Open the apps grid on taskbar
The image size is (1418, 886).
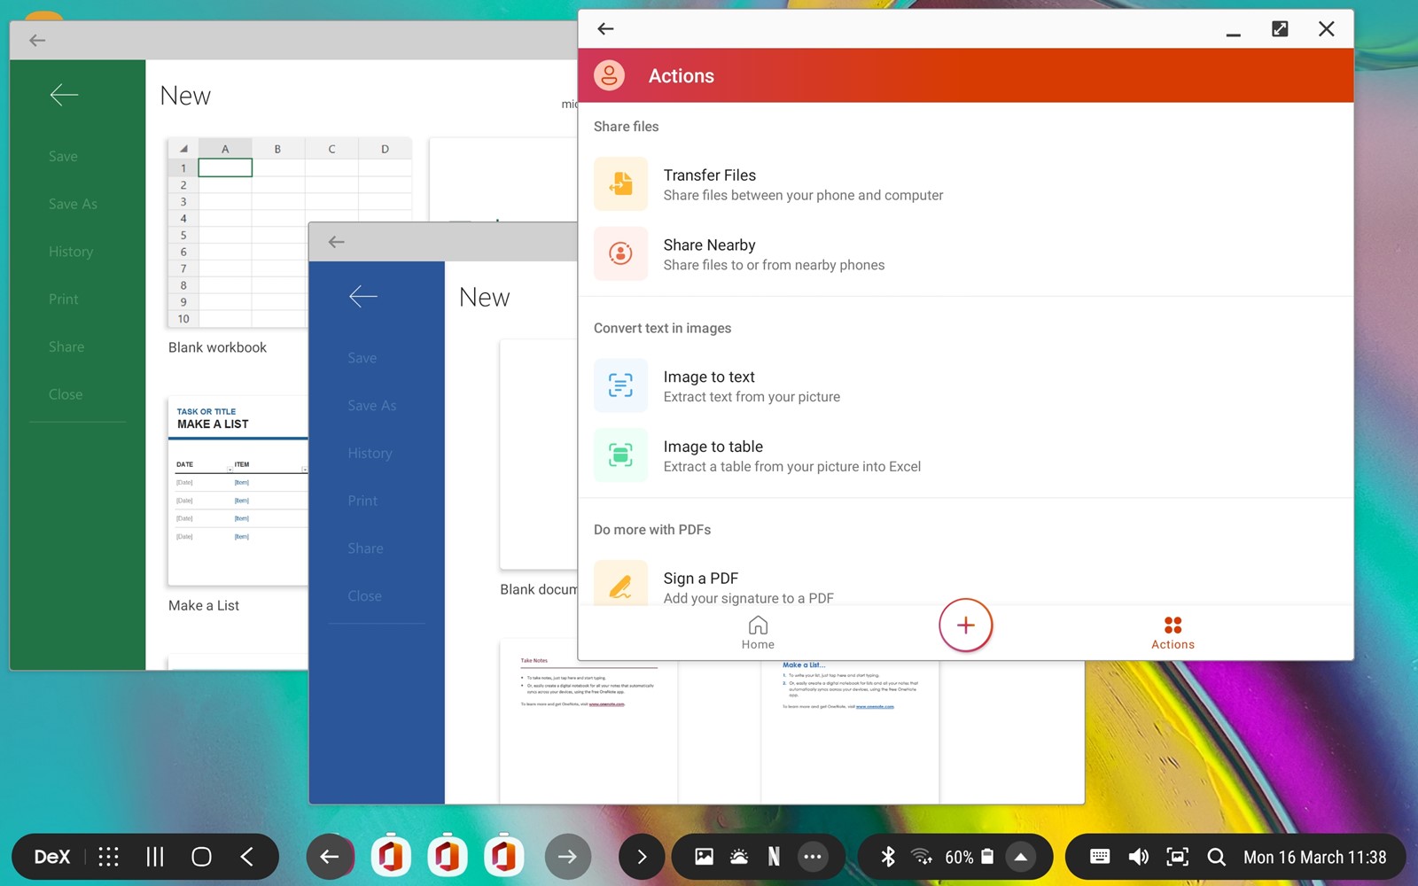click(108, 857)
